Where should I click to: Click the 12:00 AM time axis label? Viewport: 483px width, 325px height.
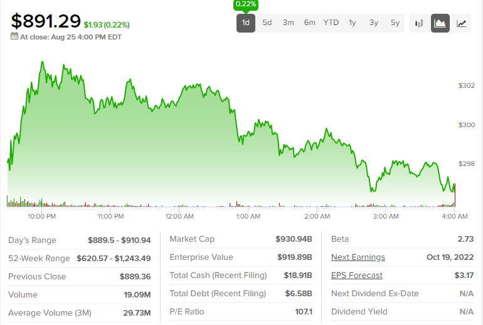click(x=179, y=216)
